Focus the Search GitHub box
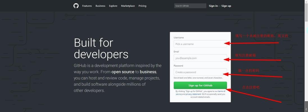Screen dimensions: 308x112 pyautogui.click(x=190, y=6)
